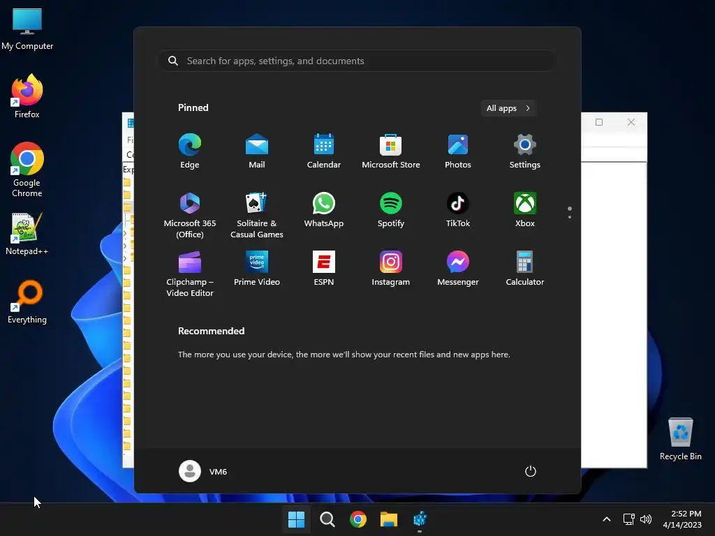Select the Notepad++ desktop shortcut
Image resolution: width=715 pixels, height=536 pixels.
[27, 234]
